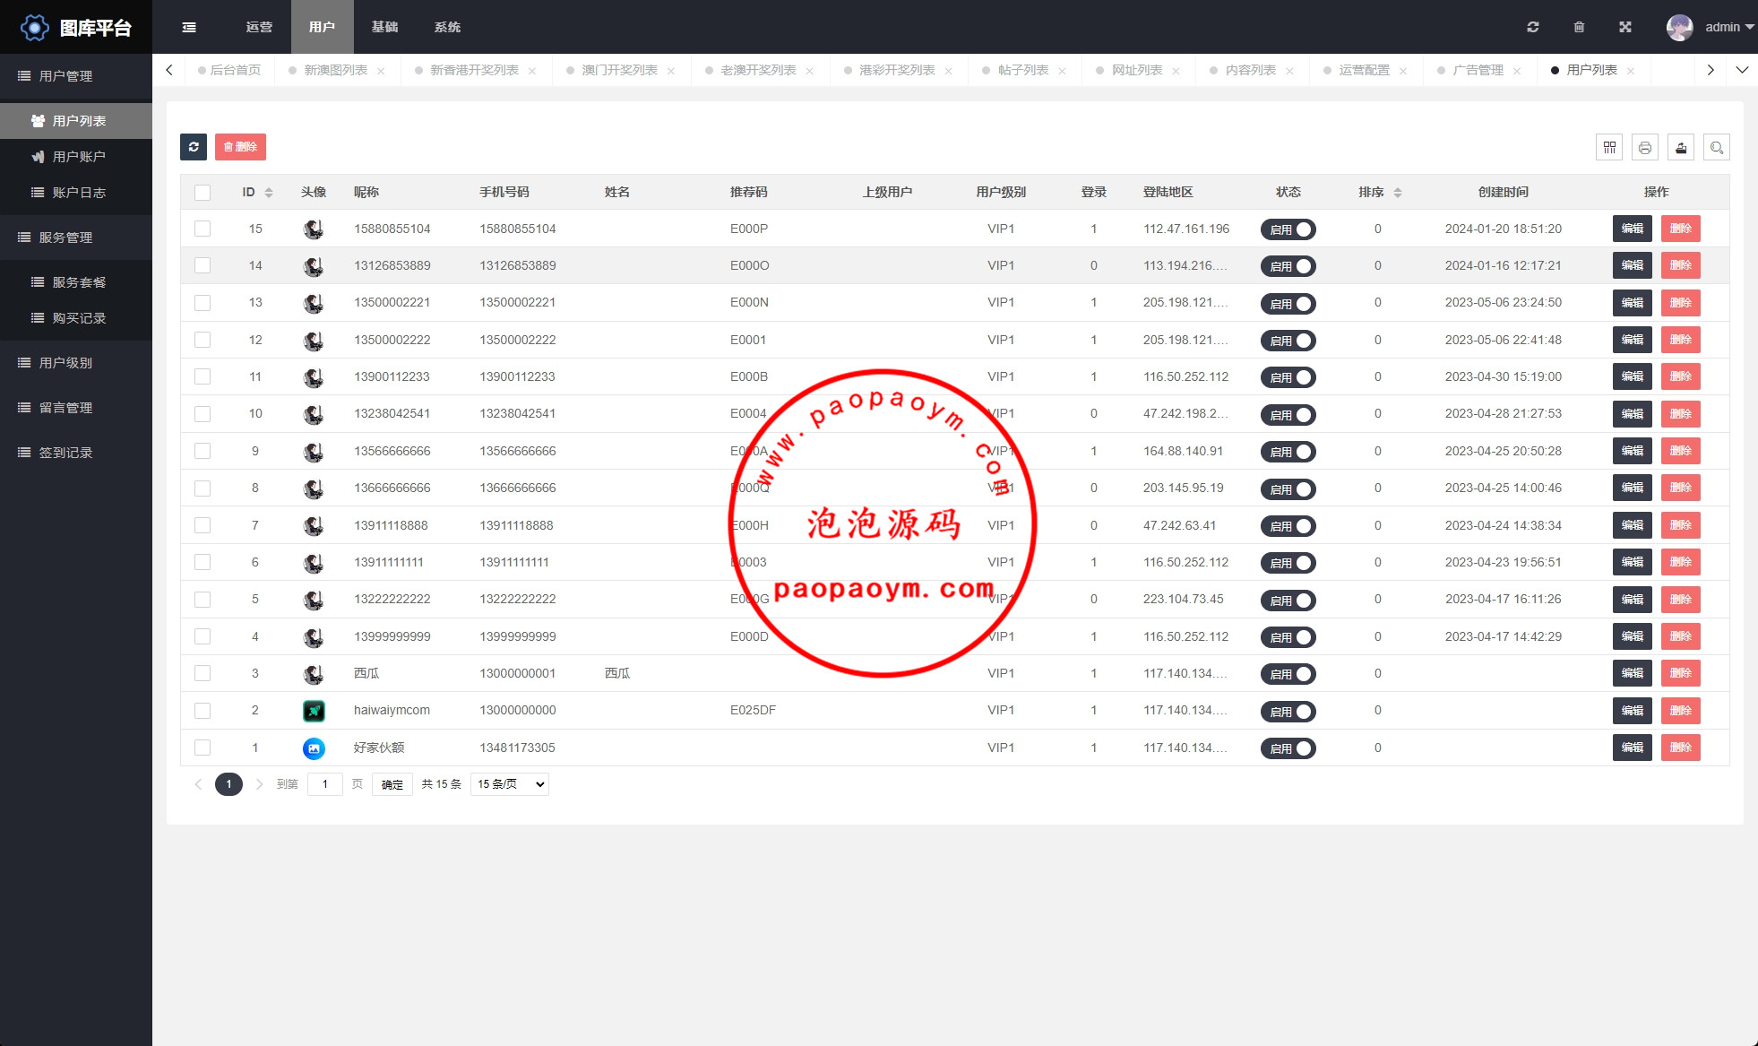
Task: Expand the admin account dropdown
Action: click(x=1720, y=27)
